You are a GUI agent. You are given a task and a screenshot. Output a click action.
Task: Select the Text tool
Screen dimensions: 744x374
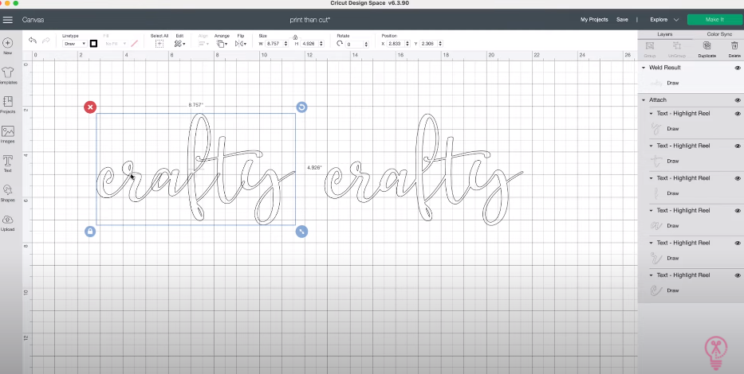coord(8,164)
